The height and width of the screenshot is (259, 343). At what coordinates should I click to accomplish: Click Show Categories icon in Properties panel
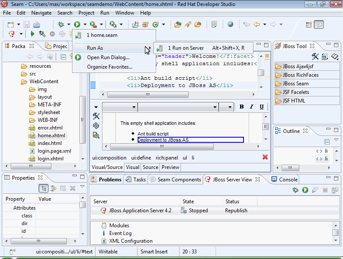pos(44,188)
